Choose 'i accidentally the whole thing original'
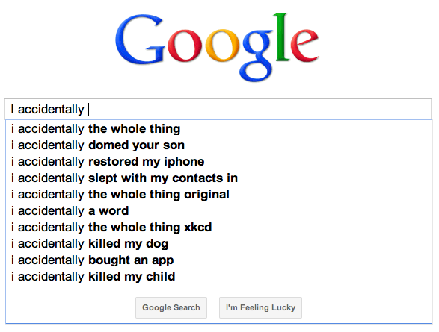This screenshot has height=332, width=439. coord(218,195)
